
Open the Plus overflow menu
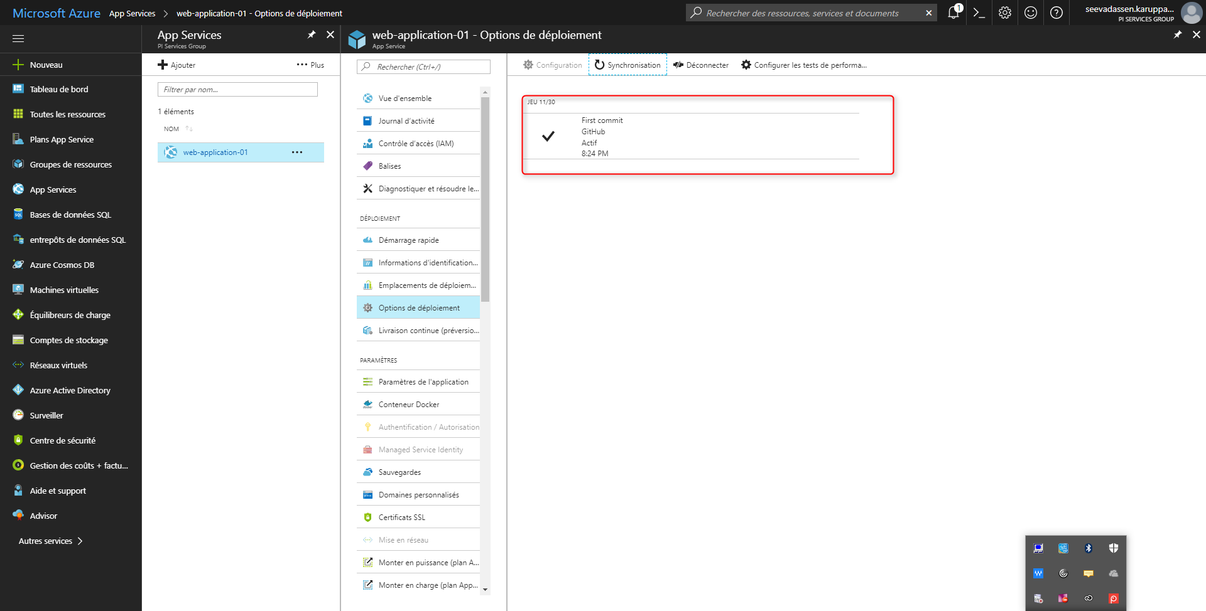(x=311, y=65)
